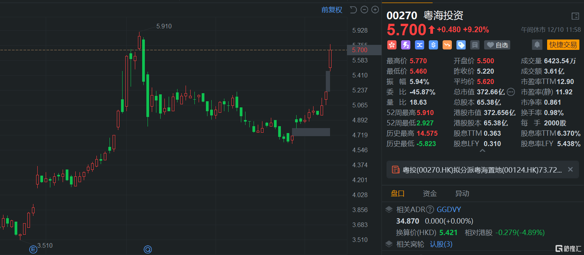Screen dimensions: 584x255
Task: Click the undo chart zoom arrow icon
Action: 353,10
